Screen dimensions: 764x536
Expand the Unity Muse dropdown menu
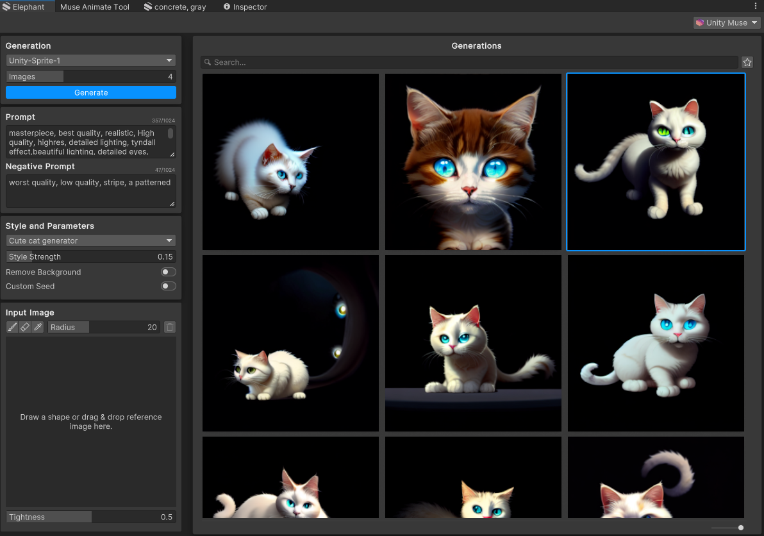(726, 22)
